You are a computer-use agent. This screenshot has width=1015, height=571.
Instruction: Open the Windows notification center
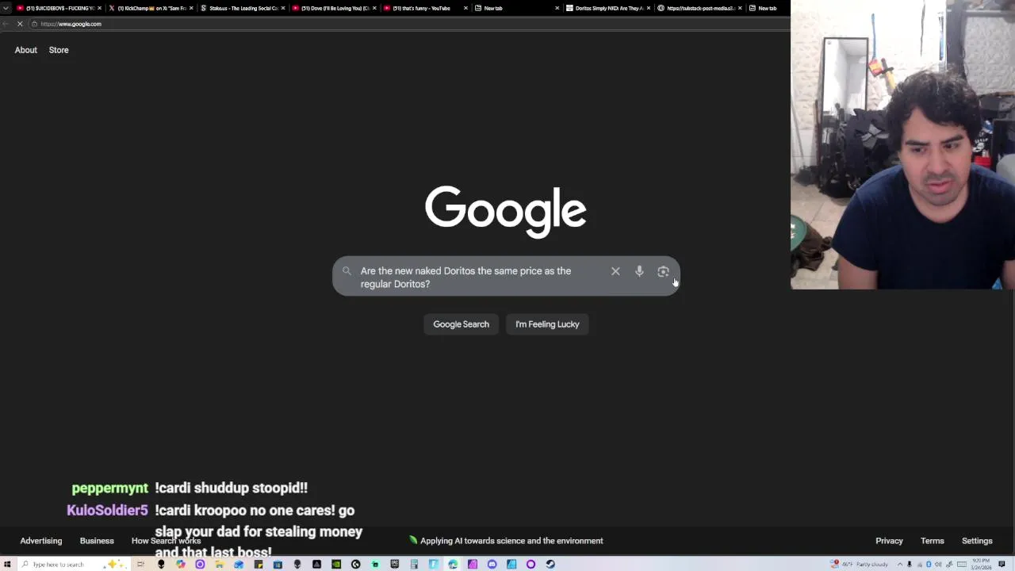coord(1002,564)
